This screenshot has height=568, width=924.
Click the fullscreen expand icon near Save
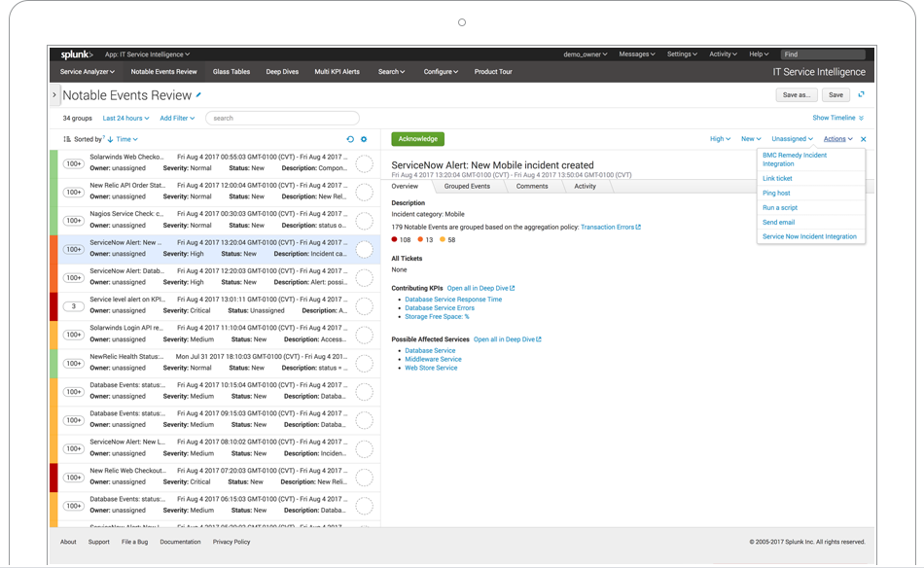pos(861,94)
